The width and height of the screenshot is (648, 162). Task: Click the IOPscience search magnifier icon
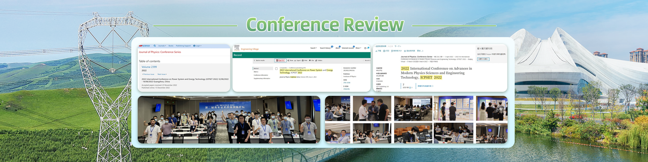tap(155, 46)
